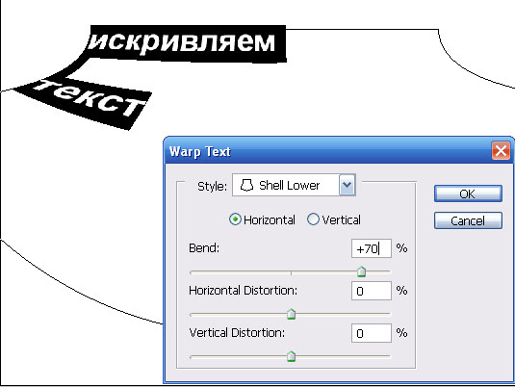Select the Horizontal radio button
Screen dimensions: 515x387
click(235, 219)
